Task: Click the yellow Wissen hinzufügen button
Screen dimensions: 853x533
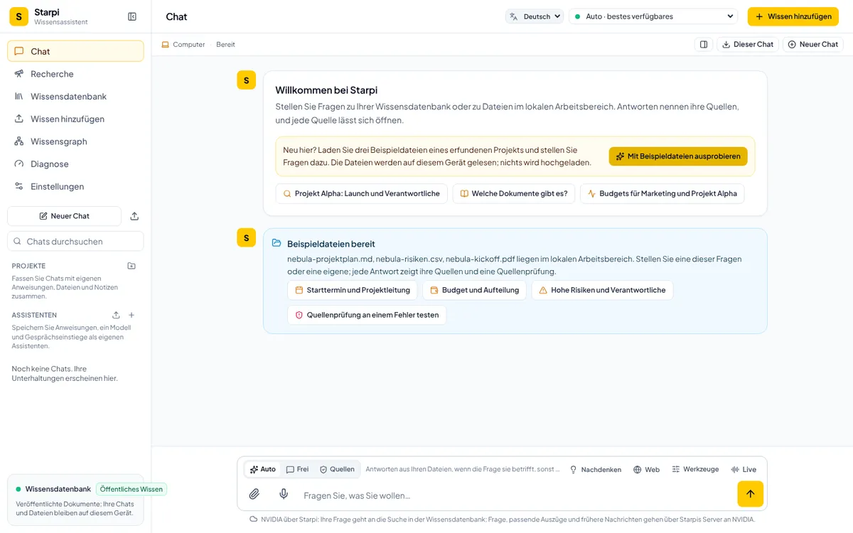Action: coord(793,16)
